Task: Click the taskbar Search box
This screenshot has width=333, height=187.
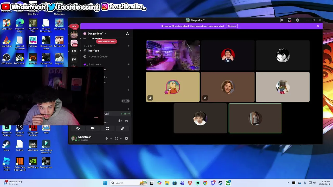Action: coord(129,183)
